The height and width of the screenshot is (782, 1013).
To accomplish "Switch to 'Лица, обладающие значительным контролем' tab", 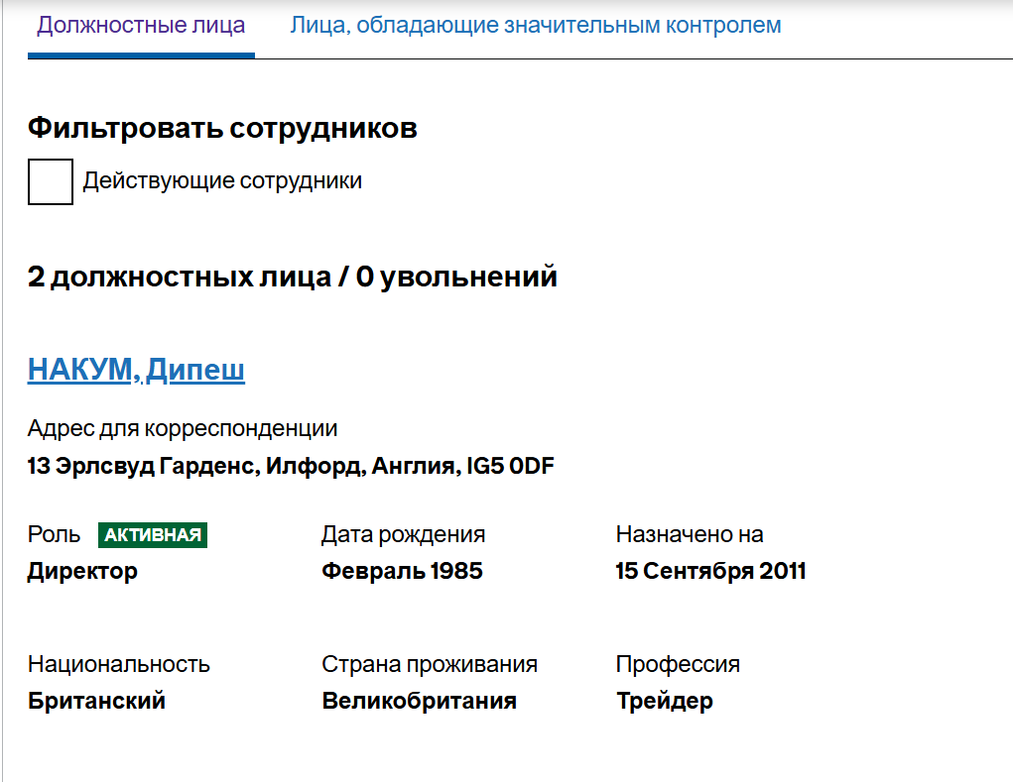I will tap(535, 27).
